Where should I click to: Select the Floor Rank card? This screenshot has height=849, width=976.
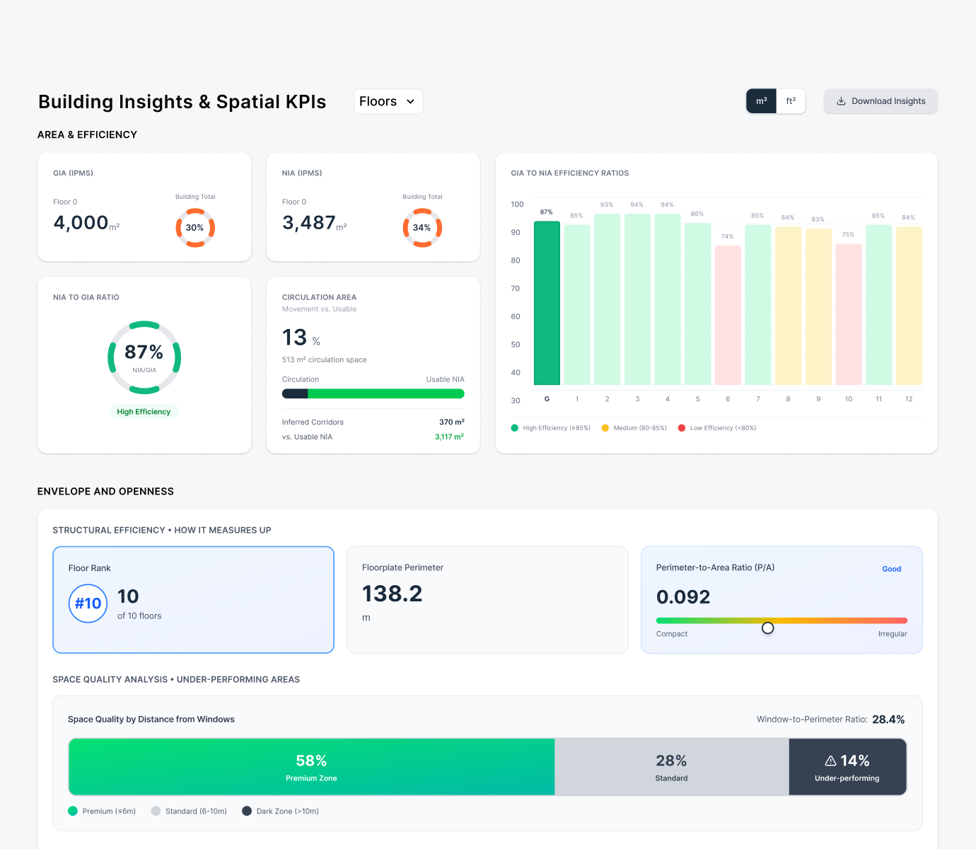click(x=193, y=599)
